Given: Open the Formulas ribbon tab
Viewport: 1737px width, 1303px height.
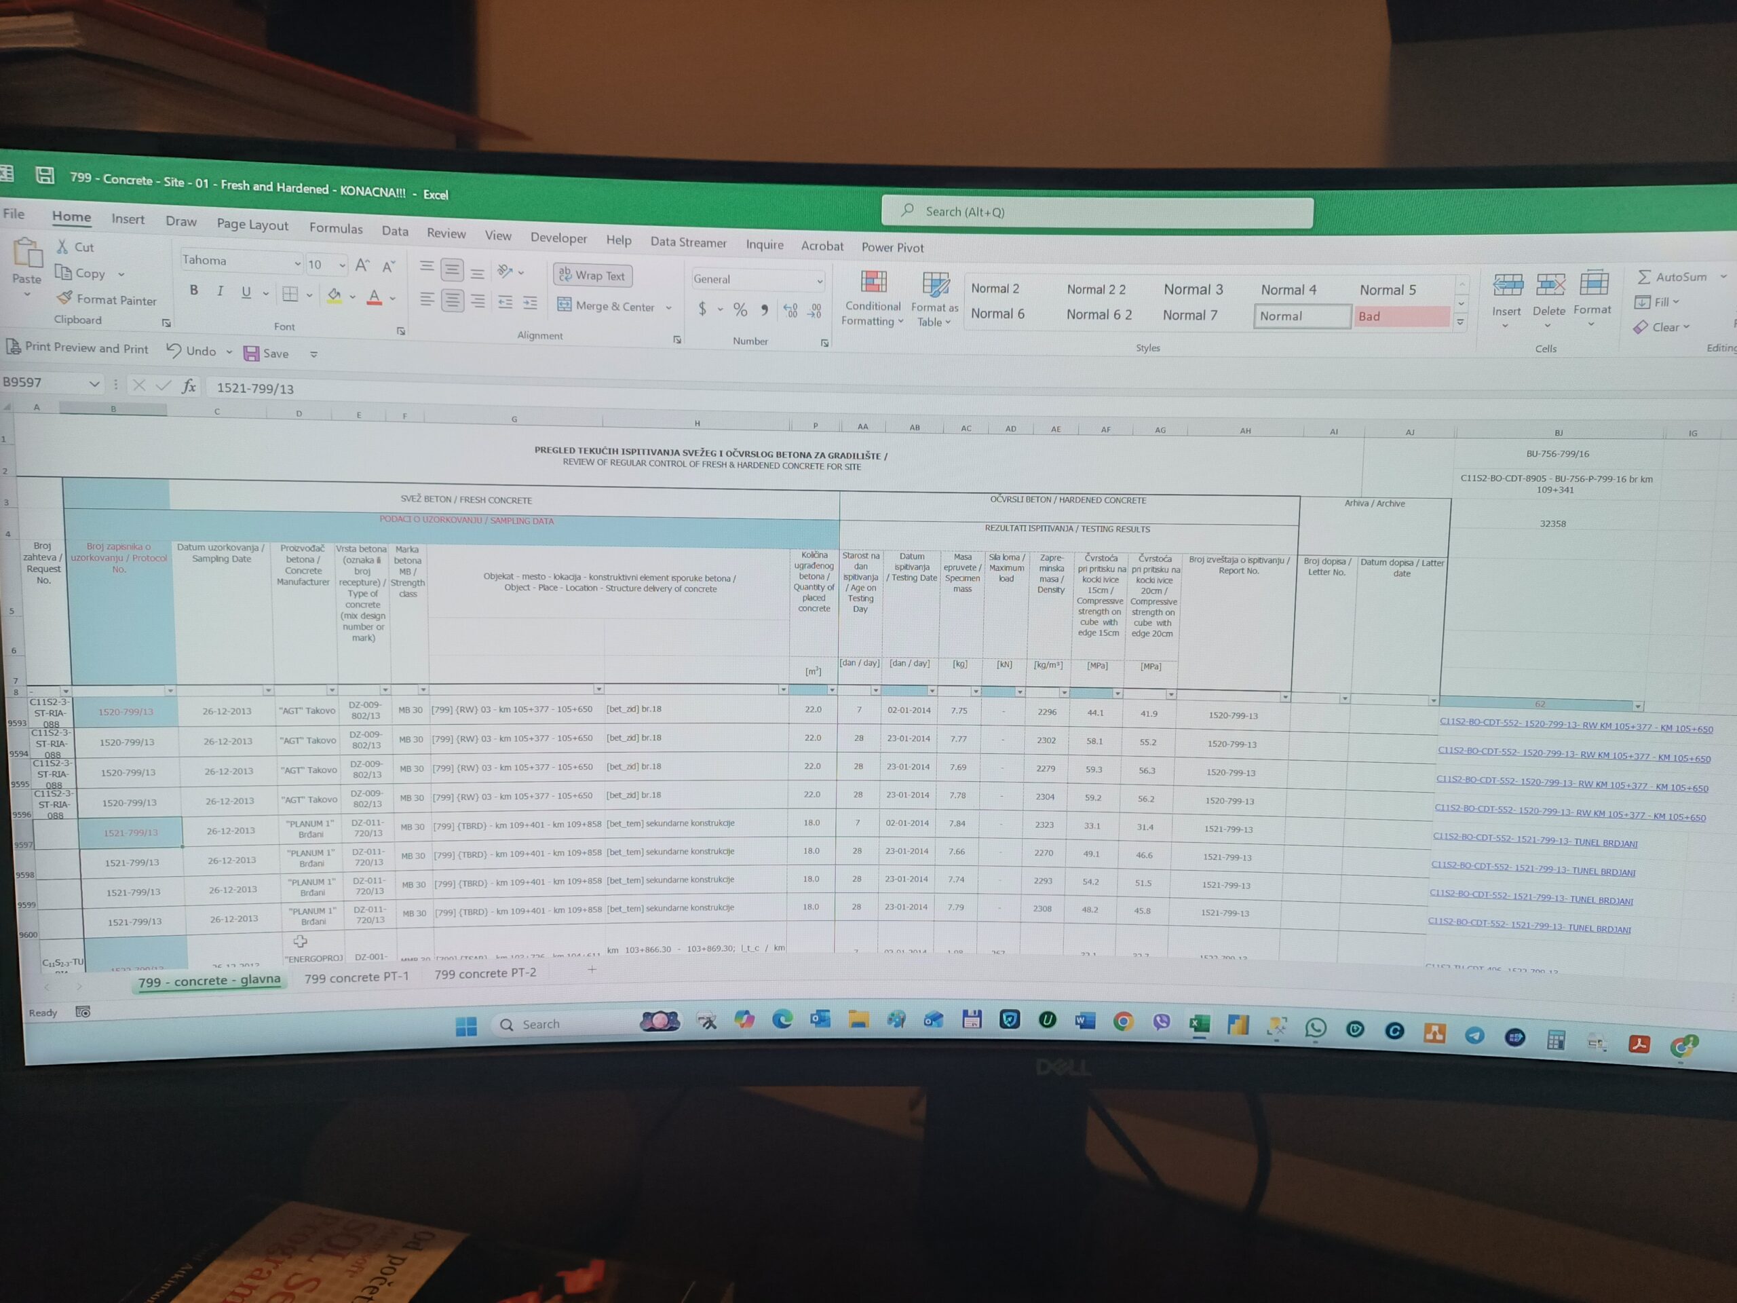Looking at the screenshot, I should (335, 228).
